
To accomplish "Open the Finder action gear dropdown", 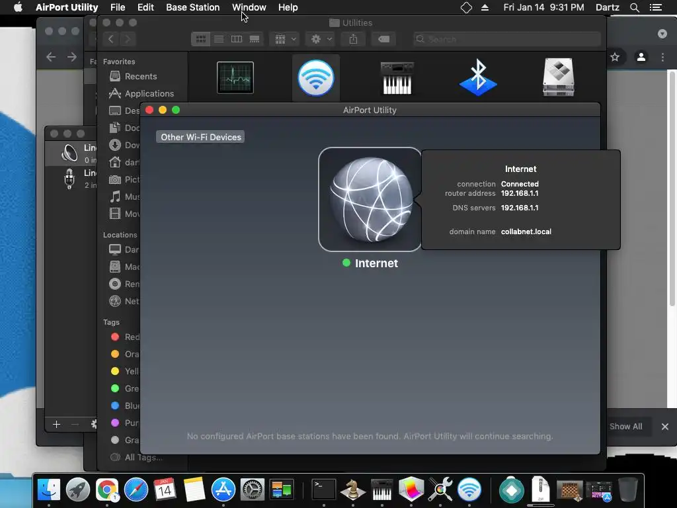I will [x=321, y=39].
